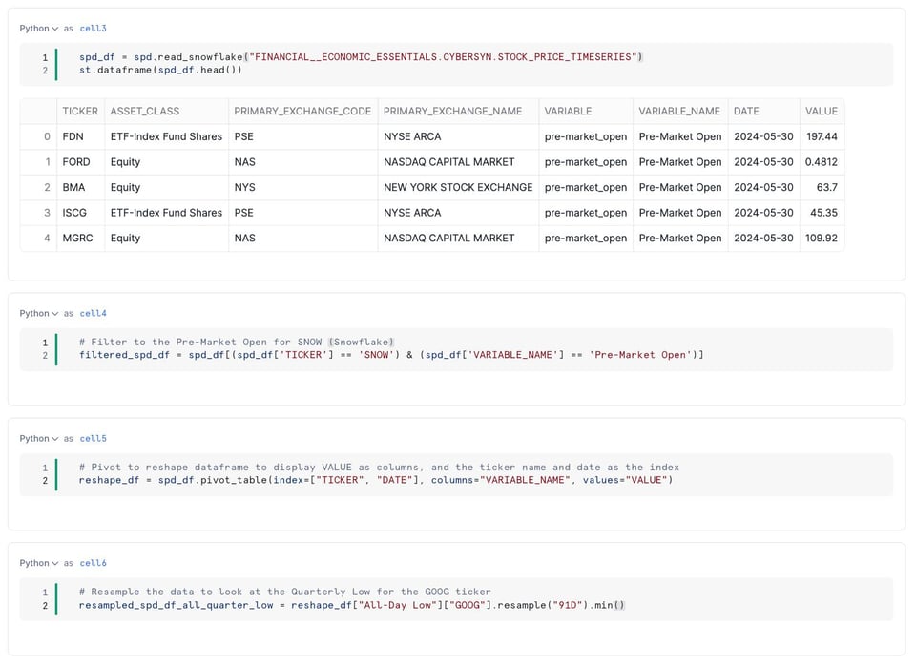Select the FORD ticker cell
The width and height of the screenshot is (916, 665).
80,162
